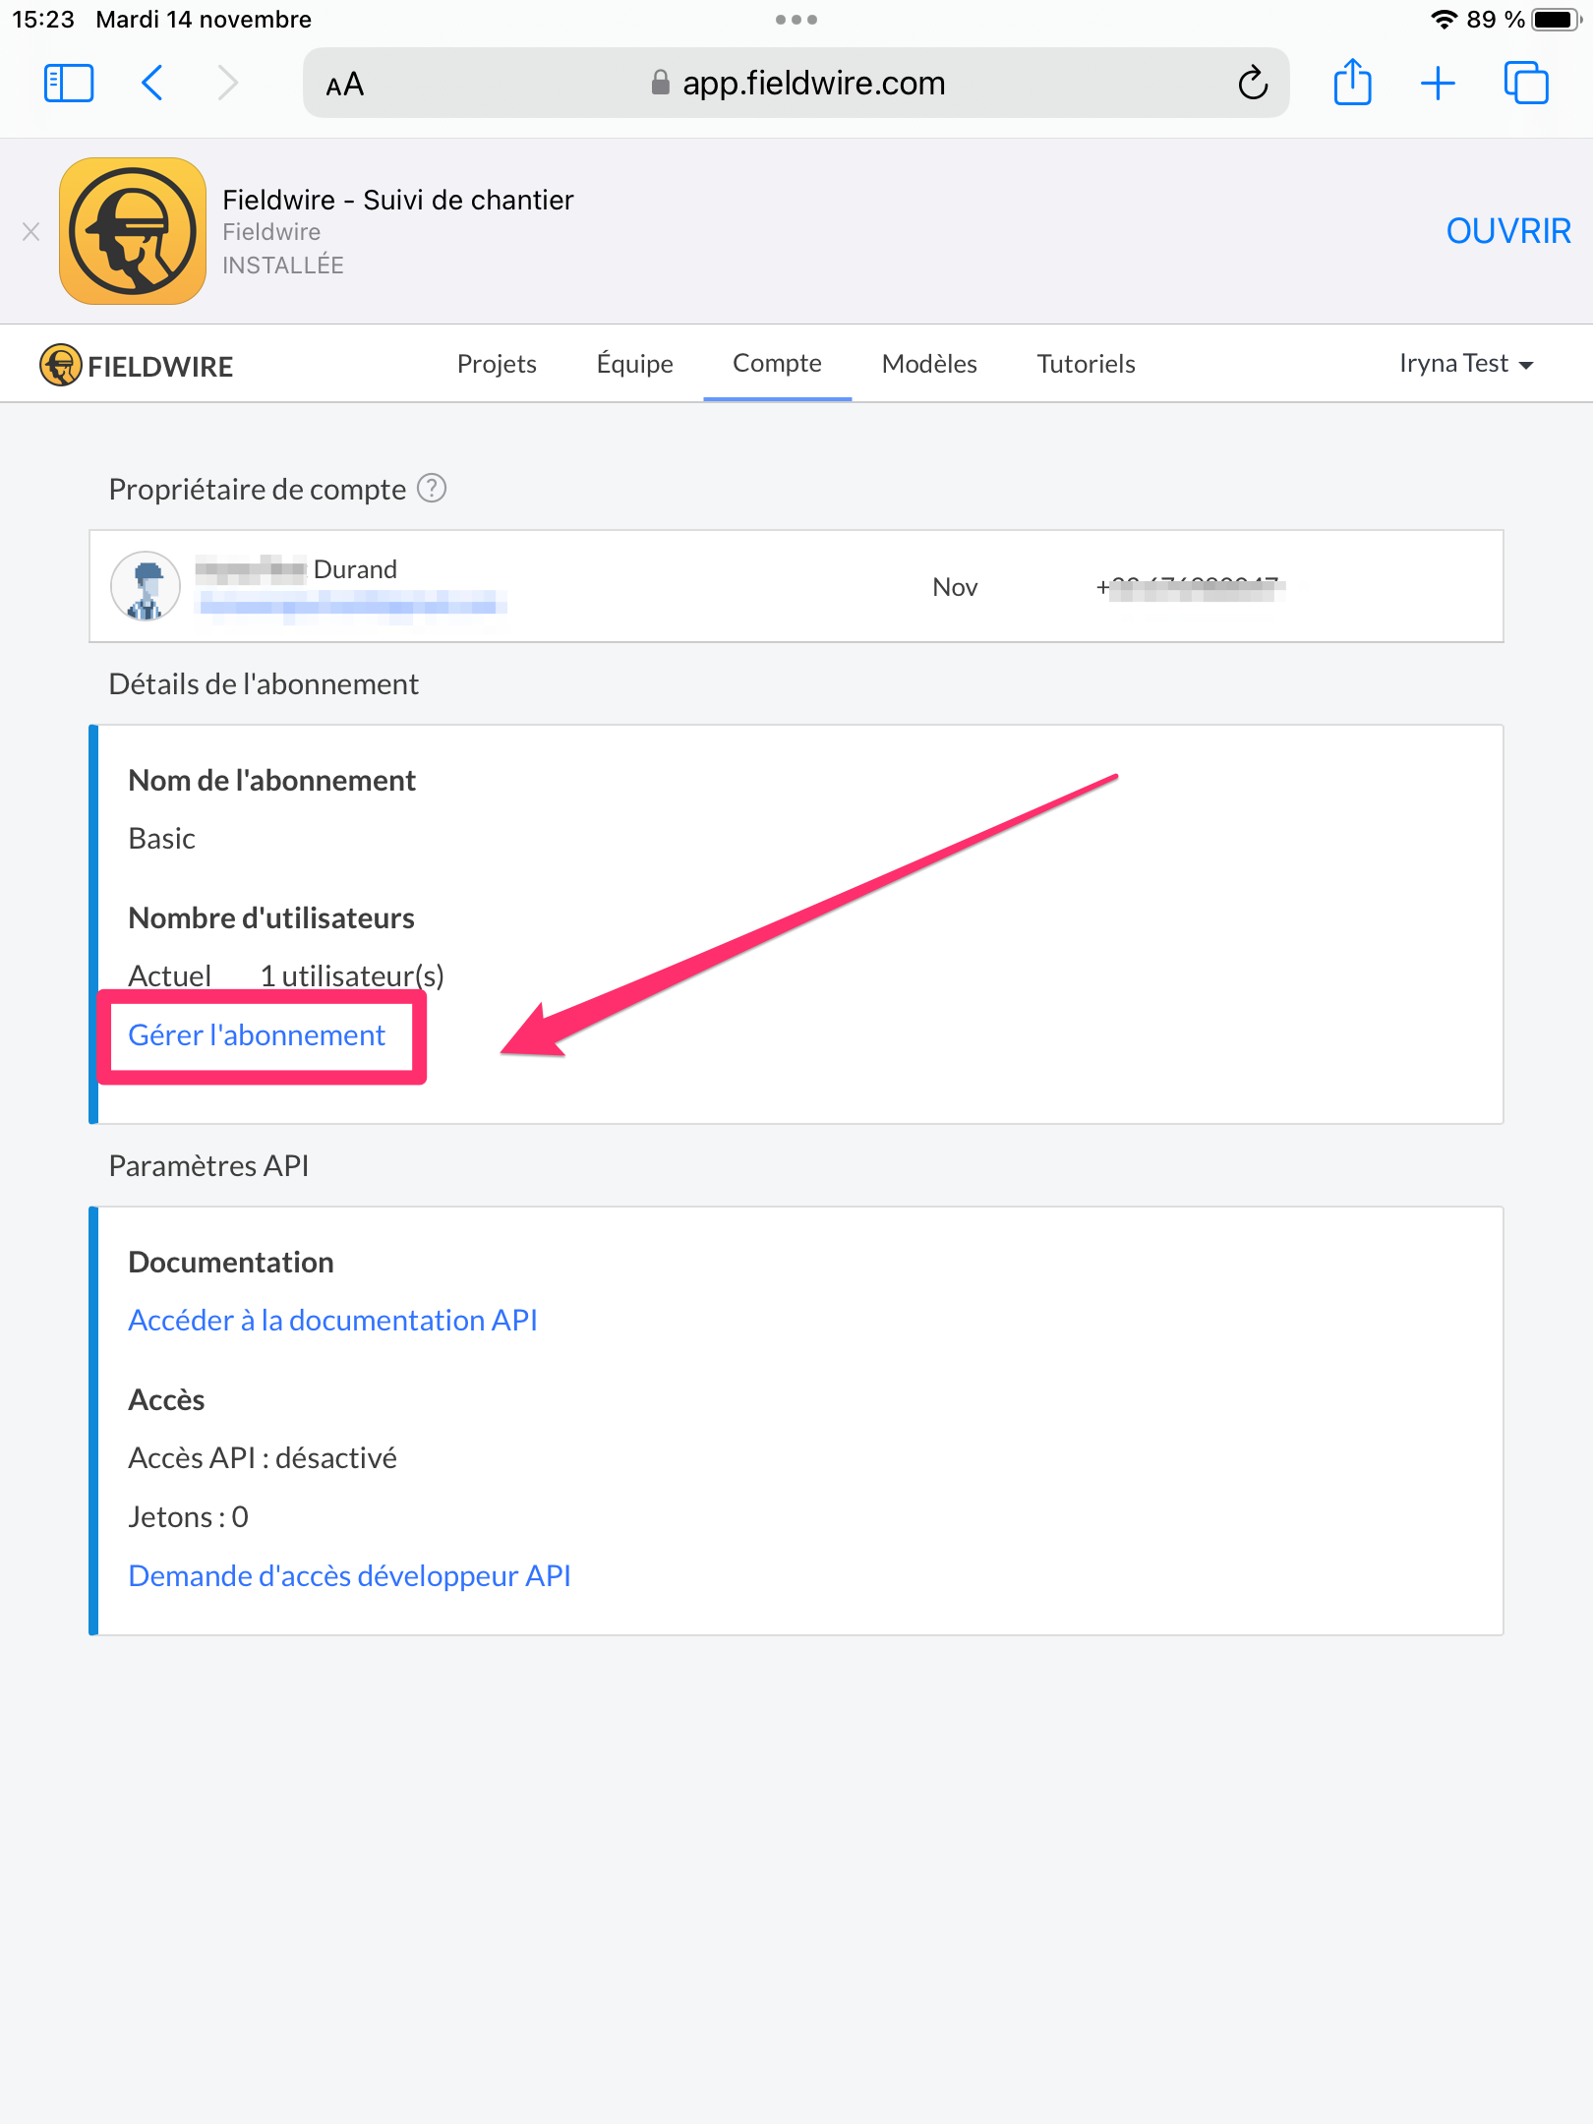Select the Compte tab
The width and height of the screenshot is (1593, 2124).
(x=777, y=363)
